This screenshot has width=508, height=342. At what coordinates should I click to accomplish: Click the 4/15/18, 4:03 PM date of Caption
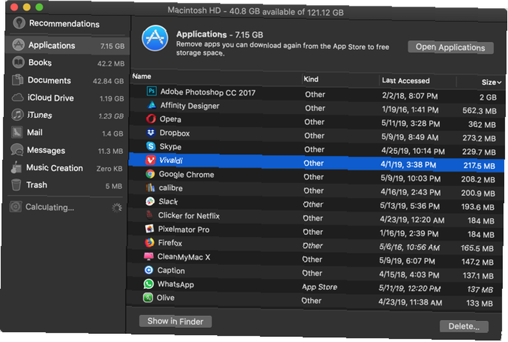(x=409, y=275)
